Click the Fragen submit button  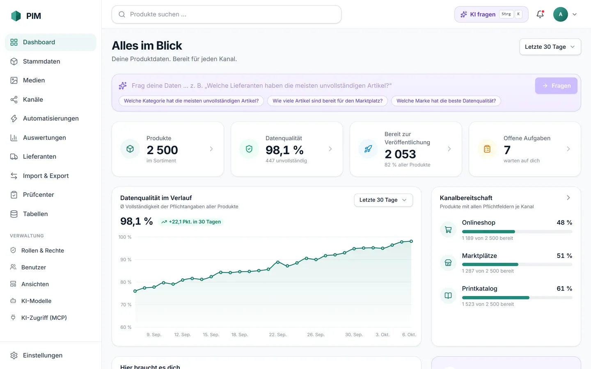point(556,86)
